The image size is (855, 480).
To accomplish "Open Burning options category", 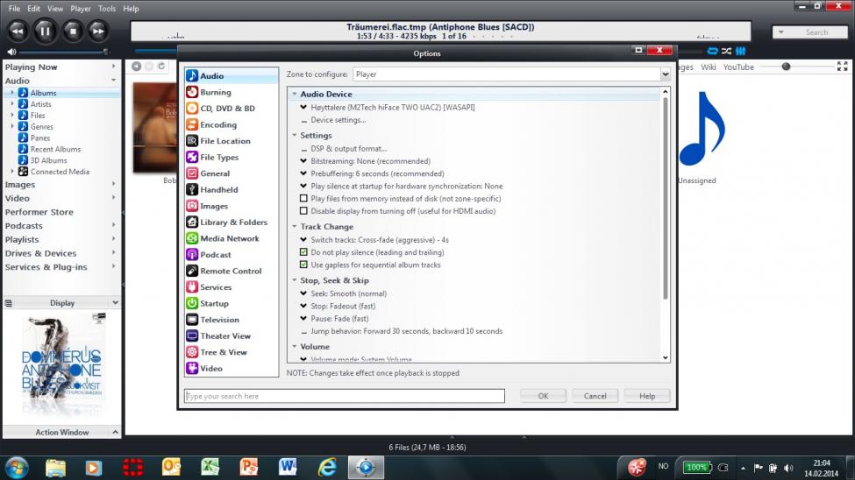I will click(x=215, y=92).
